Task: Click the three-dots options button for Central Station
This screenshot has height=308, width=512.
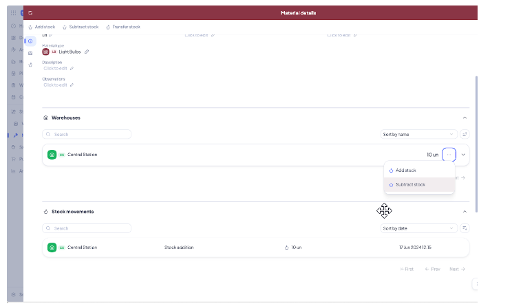Action: coord(449,155)
